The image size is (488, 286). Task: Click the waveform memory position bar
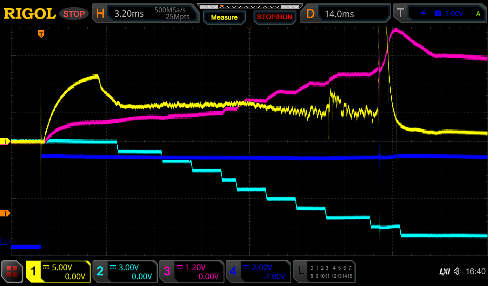coord(249,6)
